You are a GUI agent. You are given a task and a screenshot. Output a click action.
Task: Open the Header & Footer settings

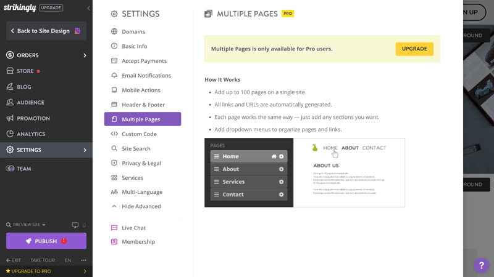pos(143,105)
